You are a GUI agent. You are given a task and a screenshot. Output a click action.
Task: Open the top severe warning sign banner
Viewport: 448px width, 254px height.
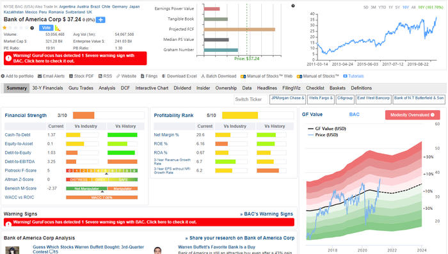[75, 58]
